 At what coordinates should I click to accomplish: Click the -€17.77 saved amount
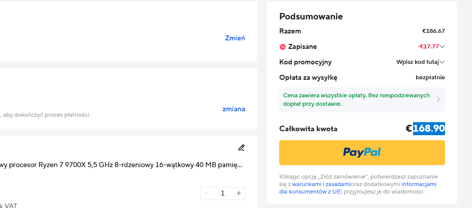pos(428,46)
